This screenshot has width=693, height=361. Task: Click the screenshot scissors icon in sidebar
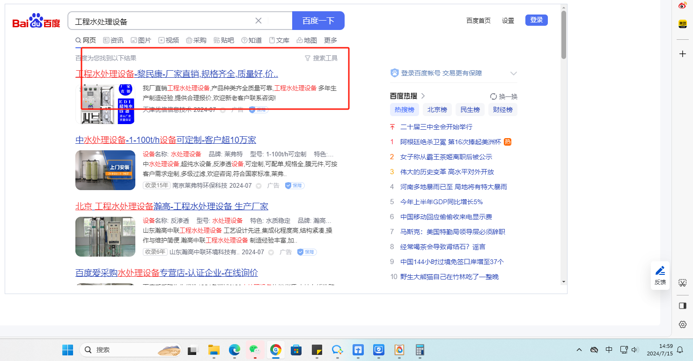[683, 282]
